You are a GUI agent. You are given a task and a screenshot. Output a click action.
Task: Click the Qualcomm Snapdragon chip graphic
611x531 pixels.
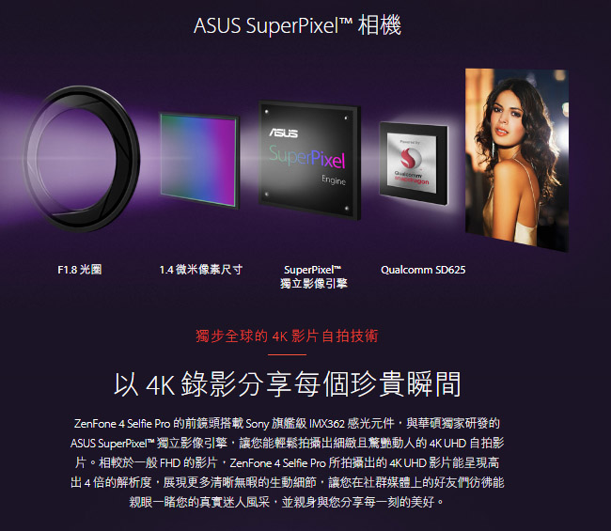[x=414, y=164]
